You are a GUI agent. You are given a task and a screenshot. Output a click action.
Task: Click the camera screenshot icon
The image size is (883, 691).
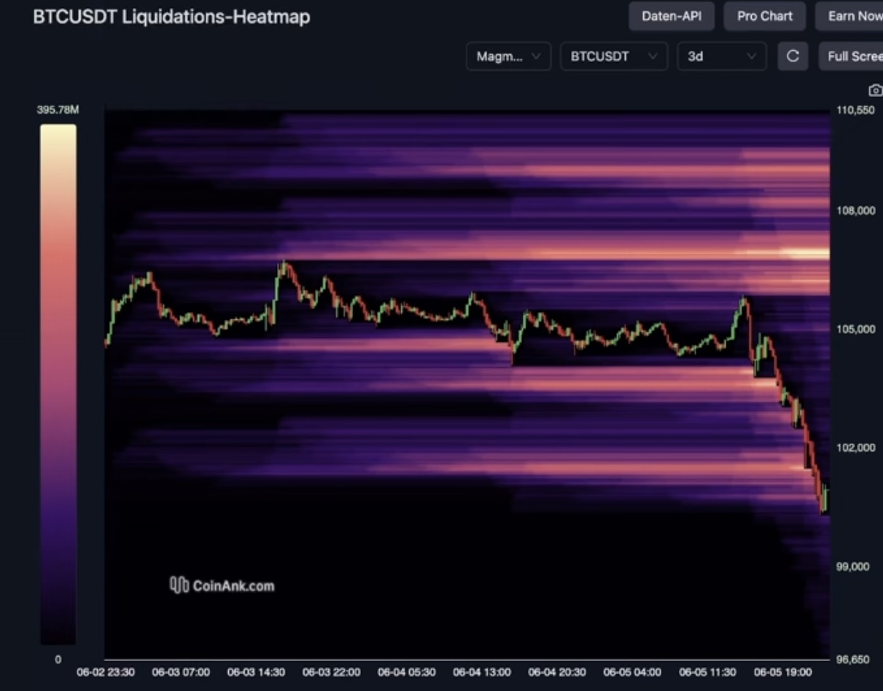pyautogui.click(x=875, y=90)
